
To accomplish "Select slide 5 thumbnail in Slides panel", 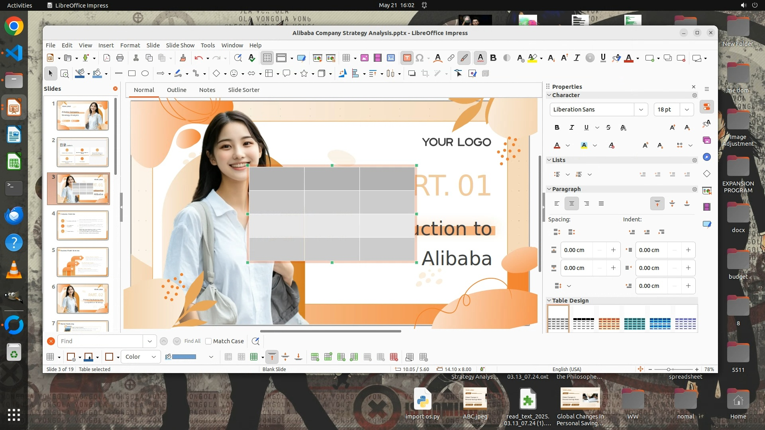I will (82, 262).
